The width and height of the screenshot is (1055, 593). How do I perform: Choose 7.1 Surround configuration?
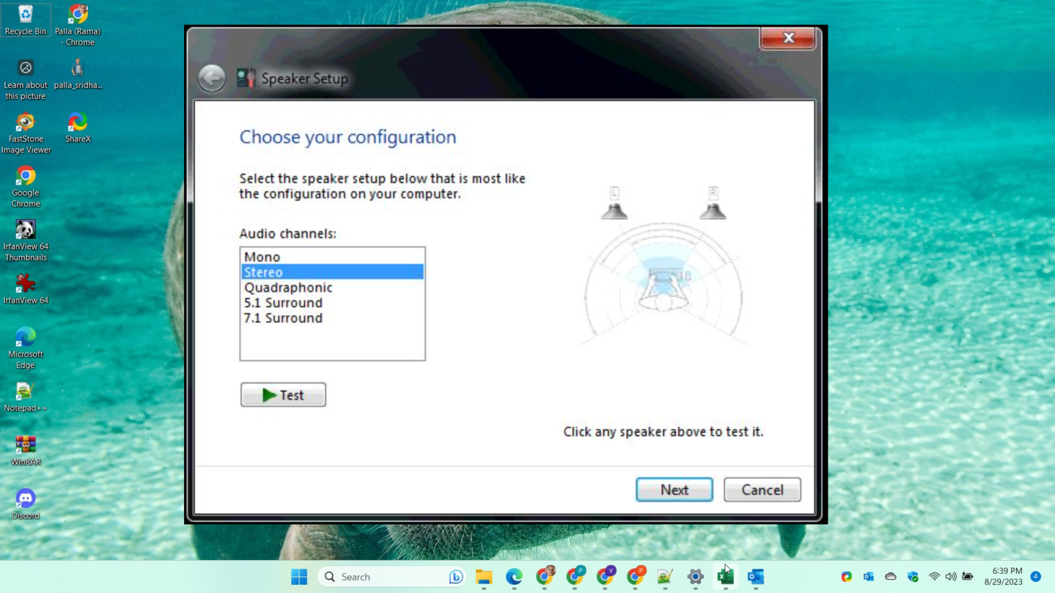click(283, 318)
